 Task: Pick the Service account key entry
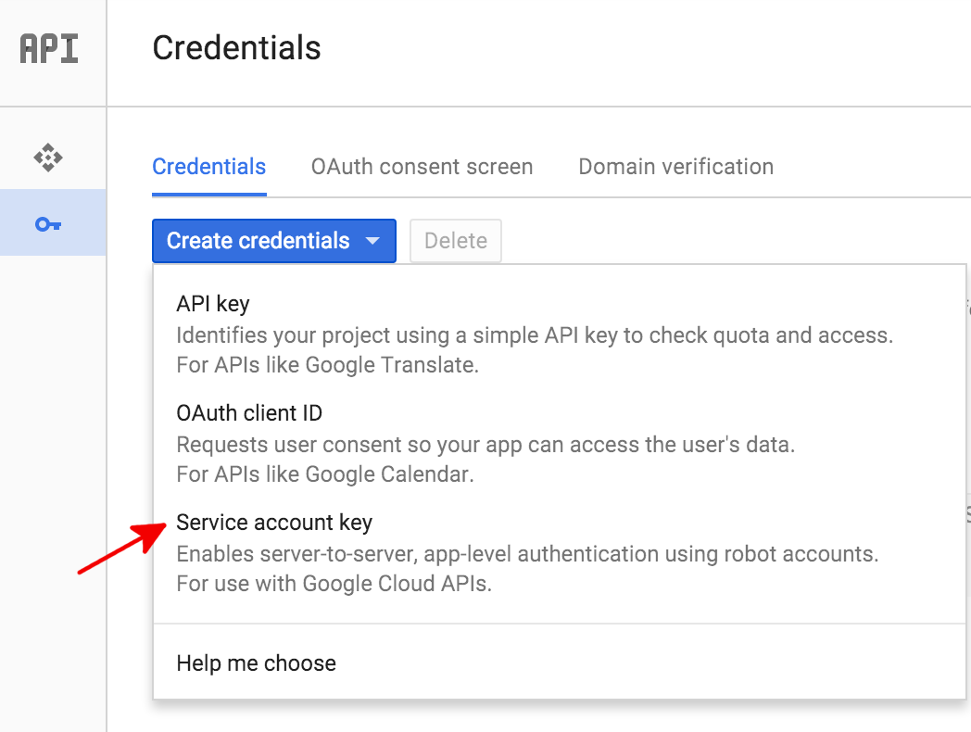coord(274,523)
